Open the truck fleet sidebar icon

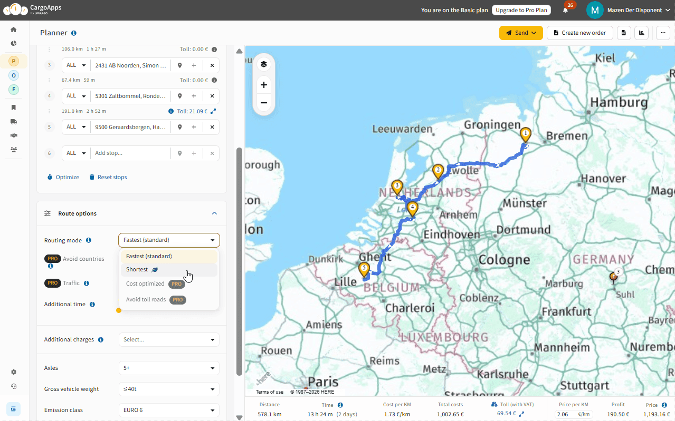pyautogui.click(x=13, y=121)
